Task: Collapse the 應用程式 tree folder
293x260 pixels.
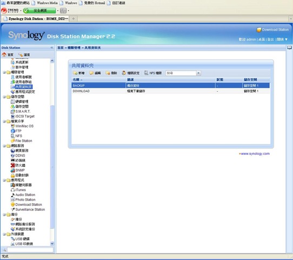Action: point(4,180)
